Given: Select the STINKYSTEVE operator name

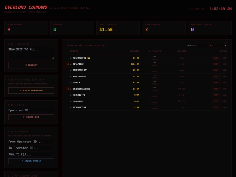Looking at the screenshot, I should (x=80, y=108).
